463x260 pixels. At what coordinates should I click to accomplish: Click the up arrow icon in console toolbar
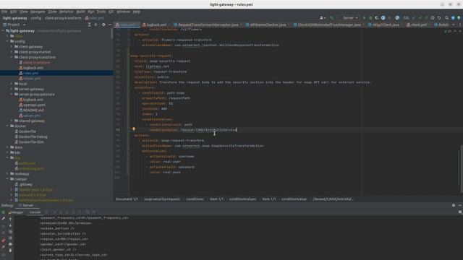[x=10, y=219]
